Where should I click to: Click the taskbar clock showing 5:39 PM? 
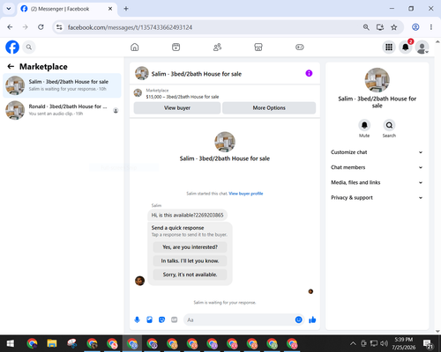pos(404,343)
